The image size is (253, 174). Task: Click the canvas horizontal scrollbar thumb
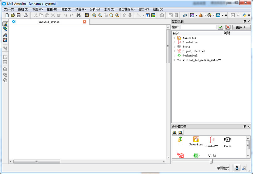tap(37, 161)
